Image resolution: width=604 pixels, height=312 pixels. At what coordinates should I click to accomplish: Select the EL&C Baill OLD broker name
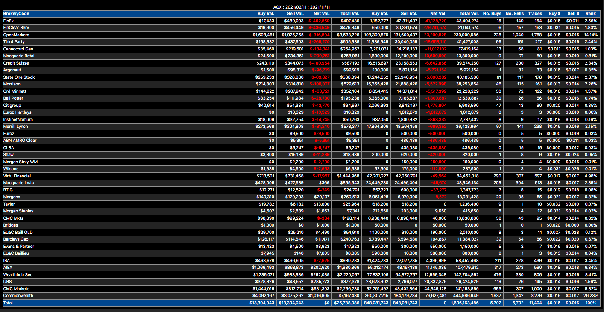click(18, 232)
